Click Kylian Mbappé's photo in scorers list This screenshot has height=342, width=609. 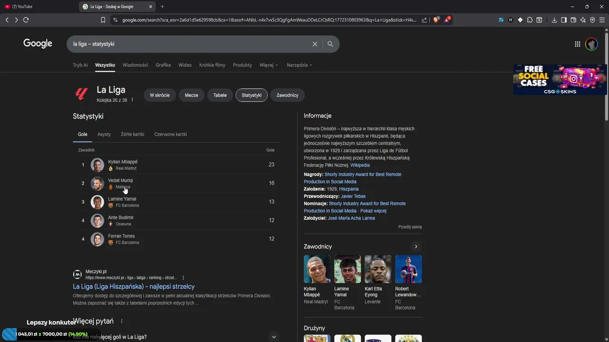pos(97,165)
